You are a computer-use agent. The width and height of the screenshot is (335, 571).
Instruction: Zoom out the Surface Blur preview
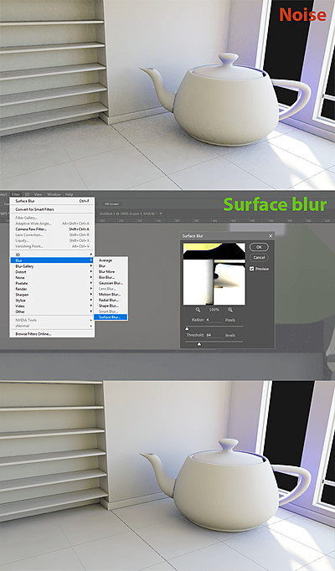[x=198, y=310]
